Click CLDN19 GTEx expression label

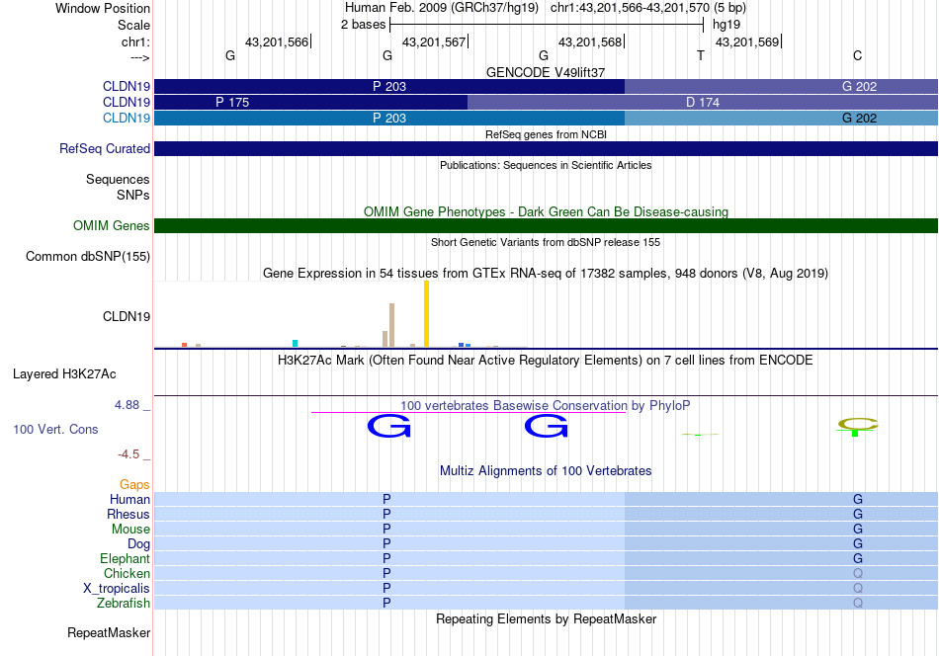(127, 316)
